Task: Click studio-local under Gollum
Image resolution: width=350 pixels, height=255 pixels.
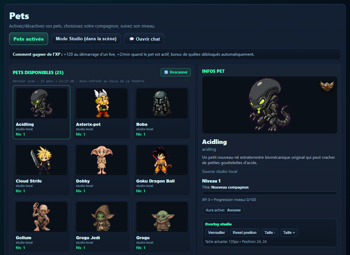Action: pyautogui.click(x=24, y=243)
